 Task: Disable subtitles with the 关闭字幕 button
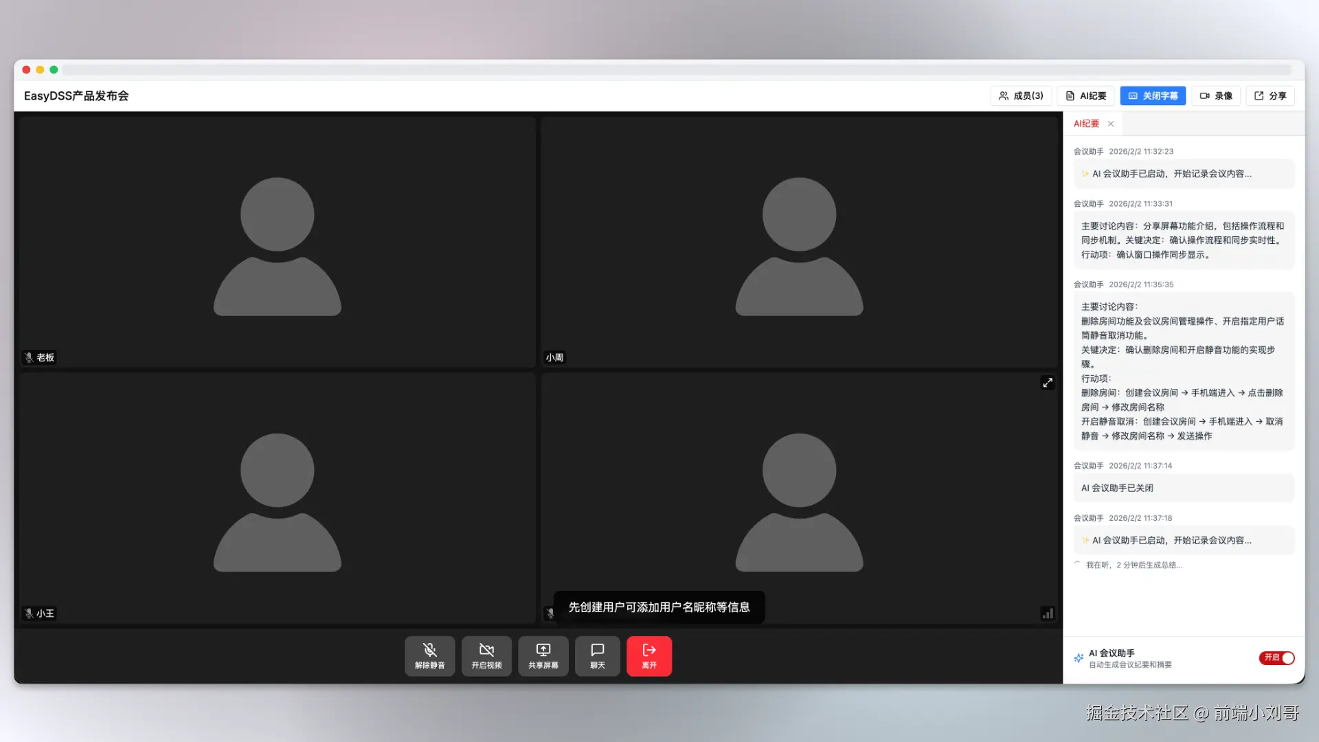coord(1153,95)
